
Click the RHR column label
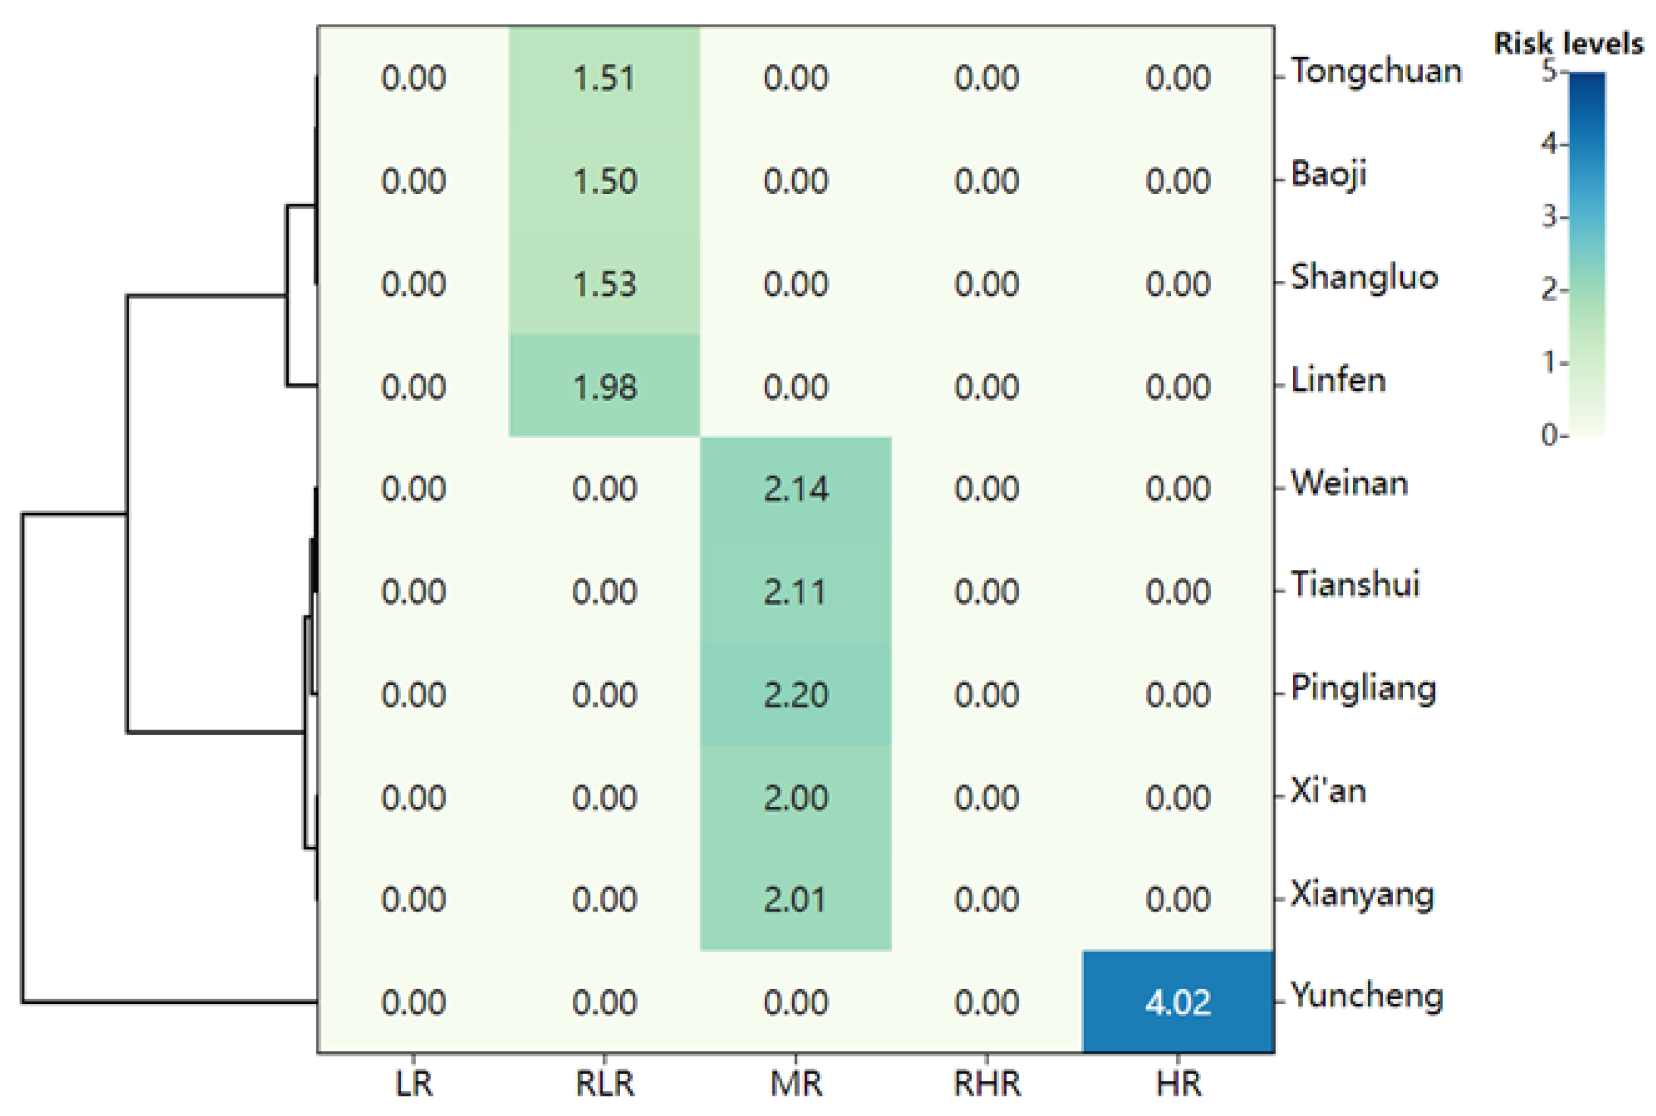point(987,1084)
